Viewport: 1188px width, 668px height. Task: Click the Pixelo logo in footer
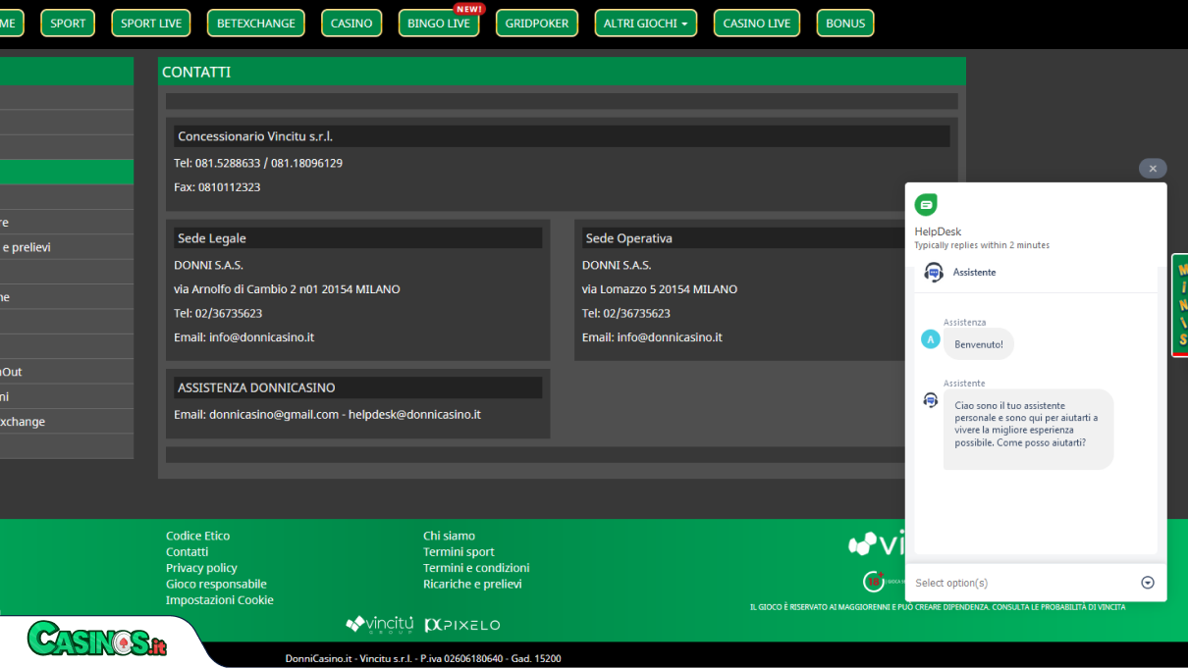462,625
